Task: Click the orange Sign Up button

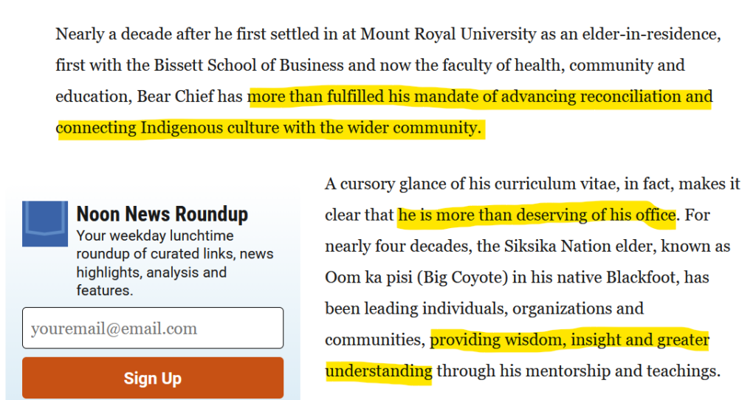Action: [x=153, y=378]
